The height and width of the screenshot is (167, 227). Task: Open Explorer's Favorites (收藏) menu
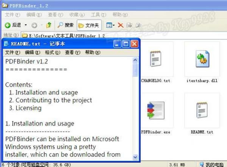click(x=77, y=15)
